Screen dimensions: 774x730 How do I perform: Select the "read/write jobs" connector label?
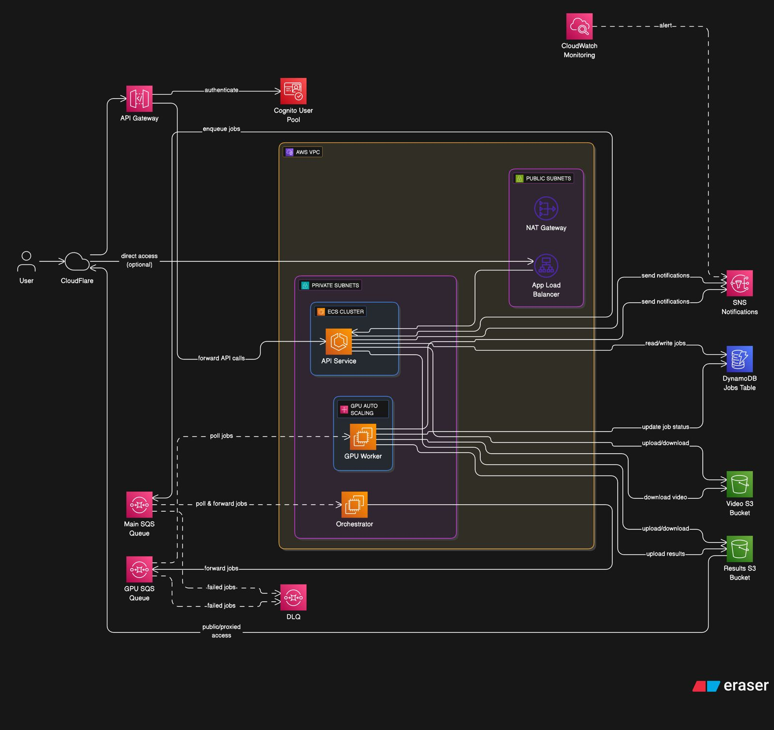pyautogui.click(x=666, y=343)
